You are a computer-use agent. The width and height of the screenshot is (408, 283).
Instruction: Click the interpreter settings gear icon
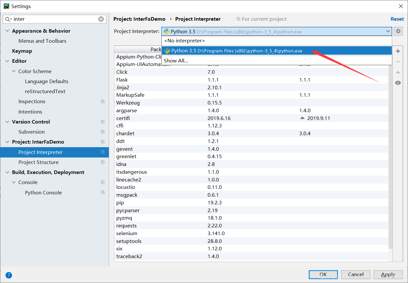pos(398,31)
